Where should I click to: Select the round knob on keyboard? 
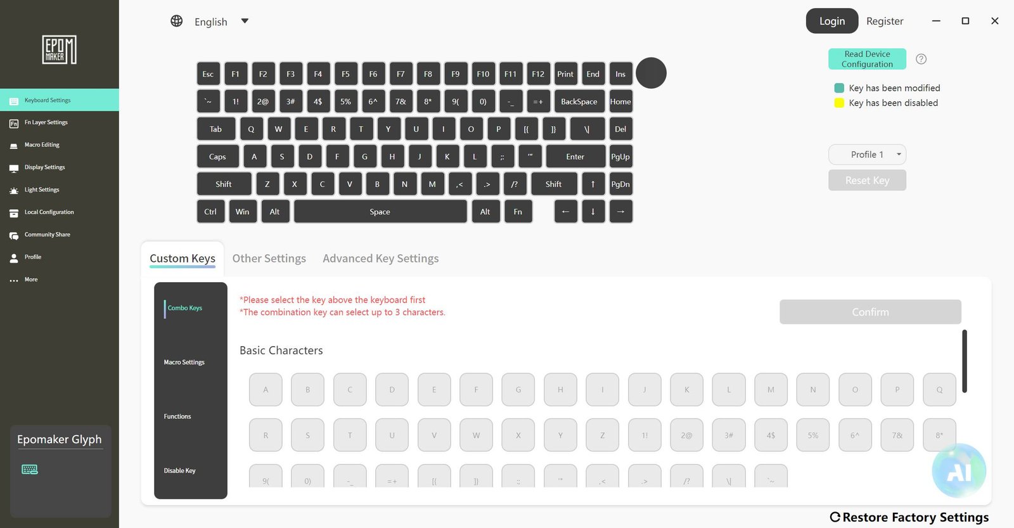(651, 73)
